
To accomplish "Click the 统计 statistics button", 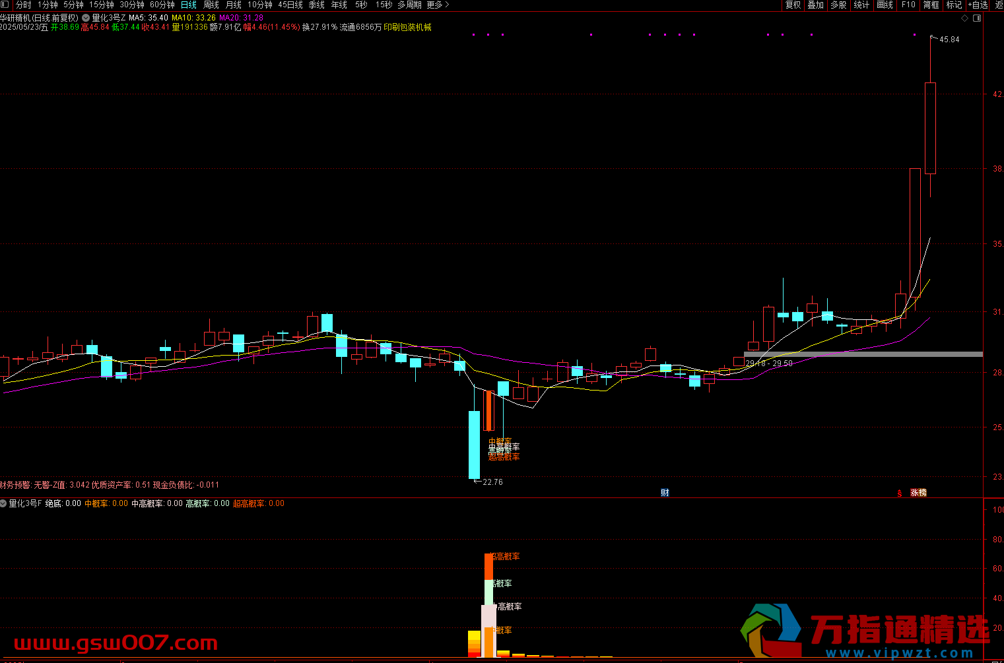I will [x=861, y=5].
